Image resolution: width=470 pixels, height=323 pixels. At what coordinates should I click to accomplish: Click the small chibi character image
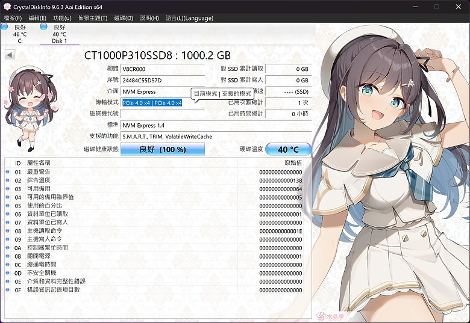click(30, 108)
